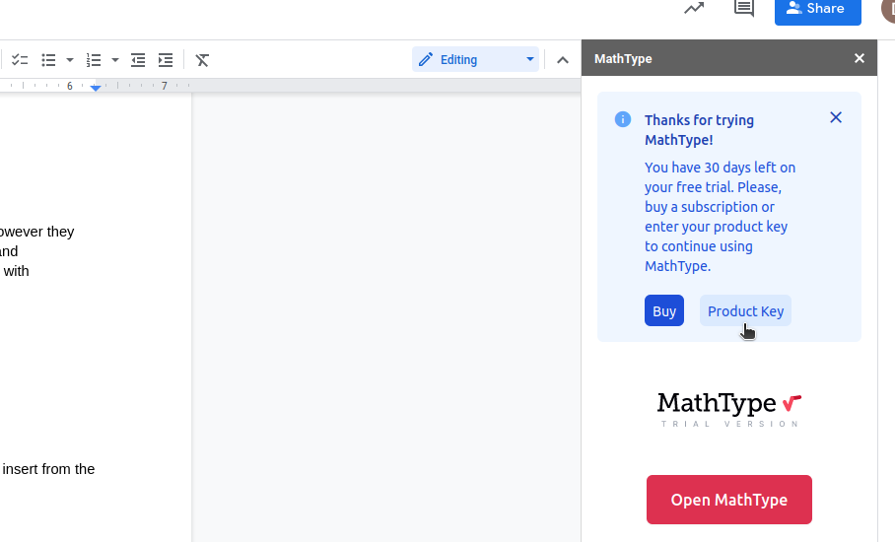This screenshot has width=895, height=542.
Task: Open the Editing mode dropdown
Action: click(476, 60)
